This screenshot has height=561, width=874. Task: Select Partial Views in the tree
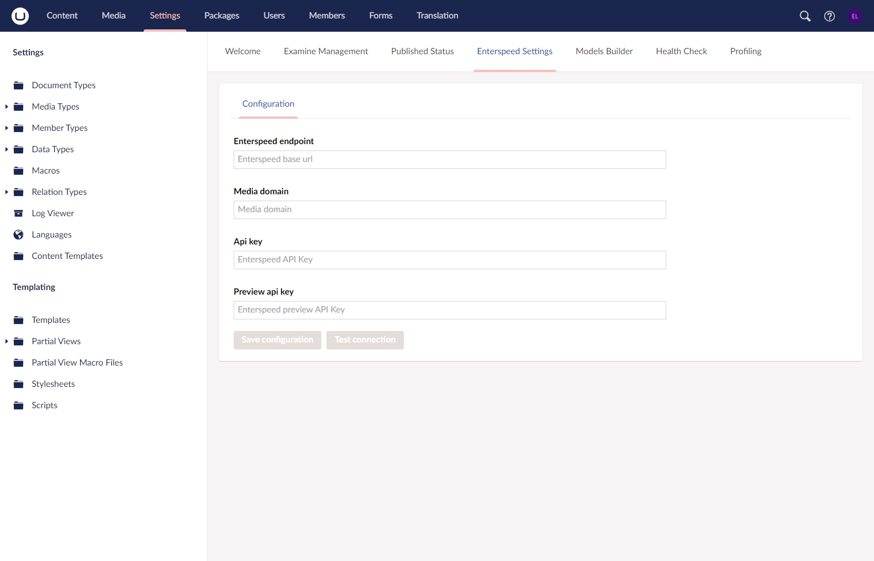56,341
